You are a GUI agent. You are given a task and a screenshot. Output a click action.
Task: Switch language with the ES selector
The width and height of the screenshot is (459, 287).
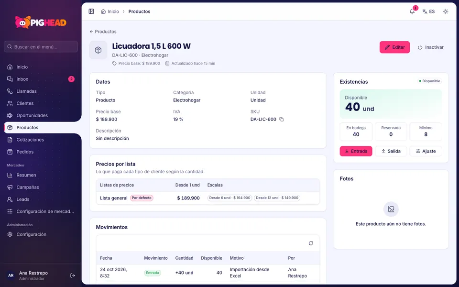(428, 11)
